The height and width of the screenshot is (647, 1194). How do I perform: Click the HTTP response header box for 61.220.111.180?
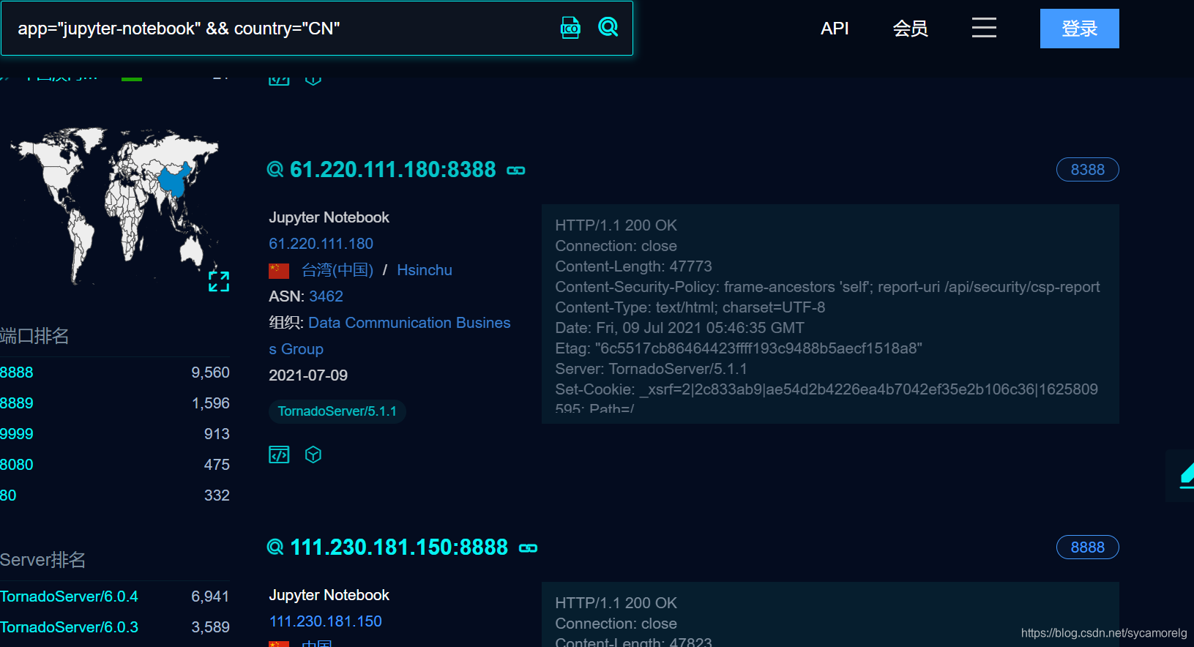click(x=830, y=314)
